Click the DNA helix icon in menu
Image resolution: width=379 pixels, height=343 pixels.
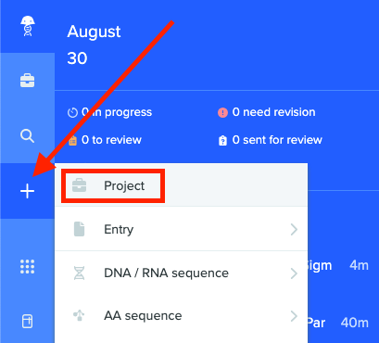coord(80,273)
